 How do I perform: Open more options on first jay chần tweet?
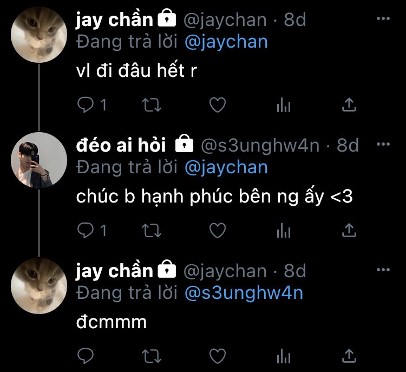[383, 18]
